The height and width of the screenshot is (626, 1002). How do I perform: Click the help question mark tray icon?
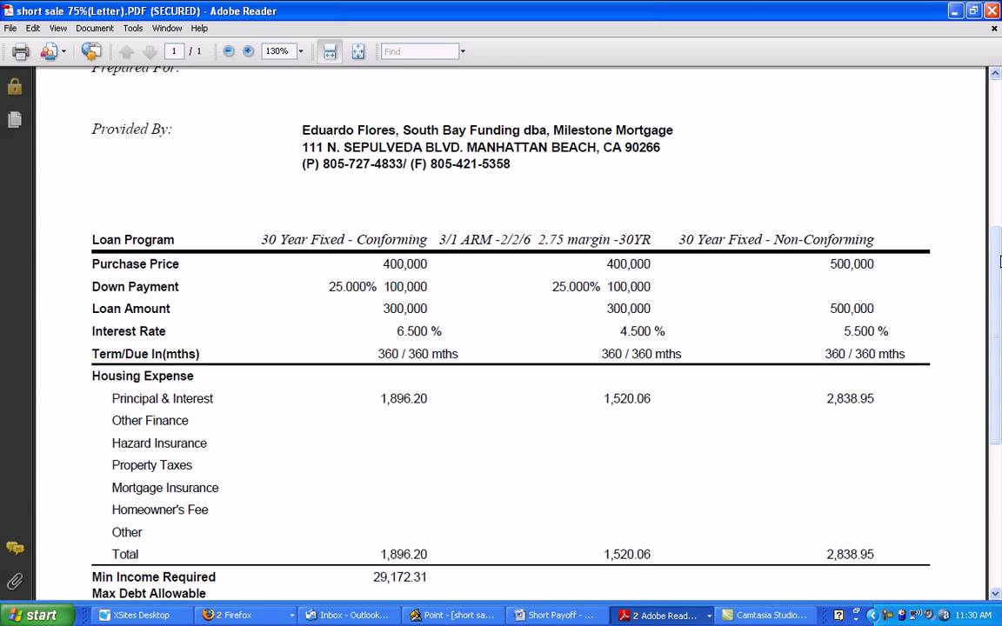coord(838,616)
